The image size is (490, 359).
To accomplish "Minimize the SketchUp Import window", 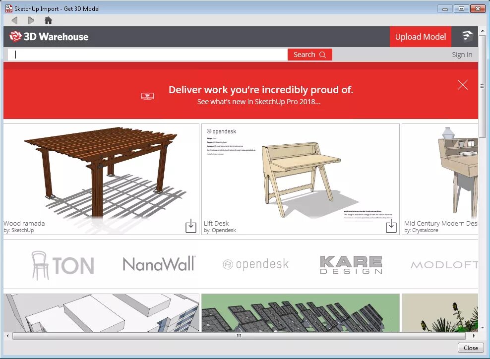I will point(445,9).
